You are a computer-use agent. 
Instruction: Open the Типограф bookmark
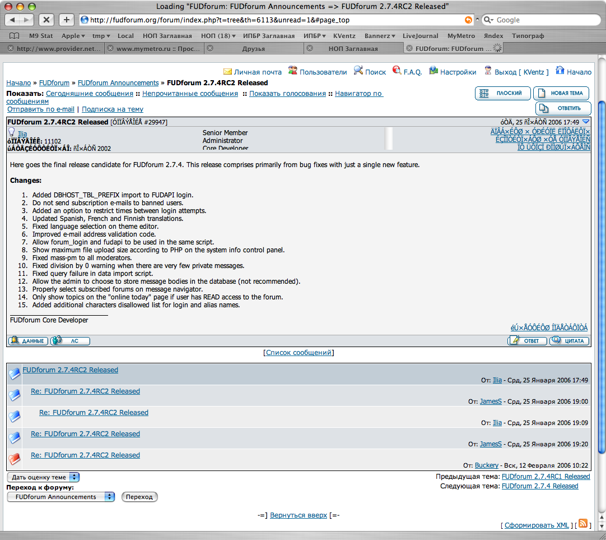click(x=528, y=36)
